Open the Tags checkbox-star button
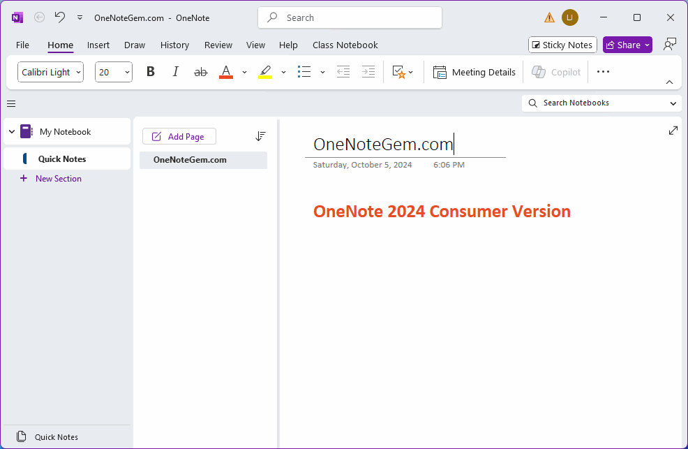Image resolution: width=688 pixels, height=449 pixels. tap(403, 72)
